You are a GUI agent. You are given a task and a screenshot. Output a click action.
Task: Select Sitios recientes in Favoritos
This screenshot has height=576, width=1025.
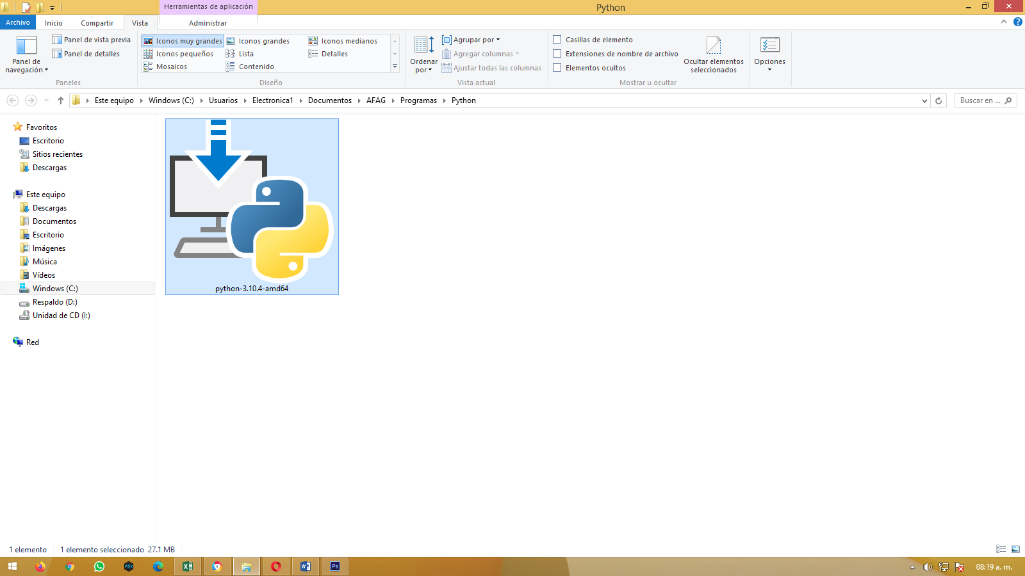[58, 154]
